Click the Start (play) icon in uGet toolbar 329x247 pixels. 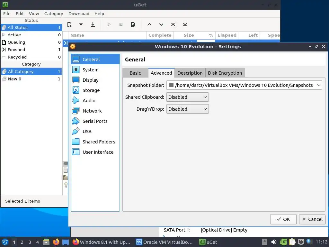tap(109, 24)
